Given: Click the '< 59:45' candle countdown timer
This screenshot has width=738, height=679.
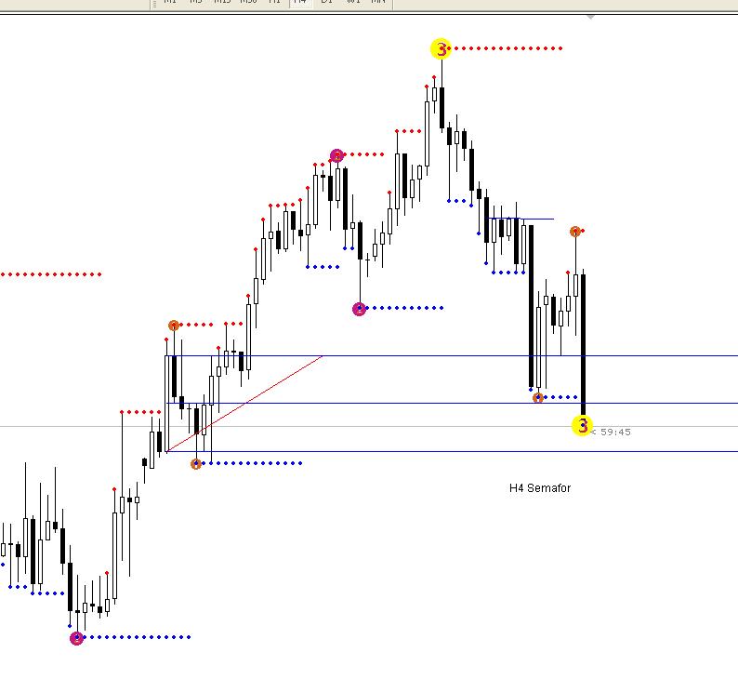Looking at the screenshot, I should (611, 432).
